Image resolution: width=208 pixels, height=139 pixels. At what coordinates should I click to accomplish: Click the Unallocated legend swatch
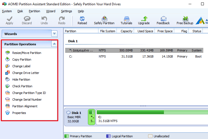pyautogui.click(x=150, y=136)
